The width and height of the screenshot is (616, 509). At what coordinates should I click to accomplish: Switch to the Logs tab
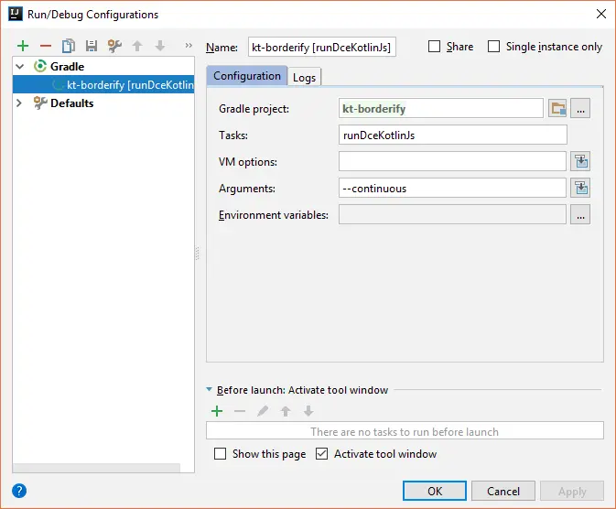tap(305, 77)
